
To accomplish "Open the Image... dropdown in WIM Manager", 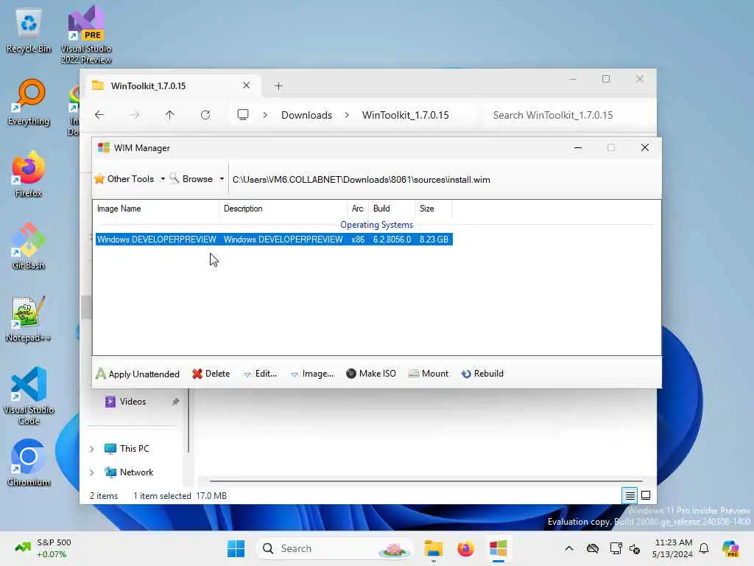I will (312, 374).
